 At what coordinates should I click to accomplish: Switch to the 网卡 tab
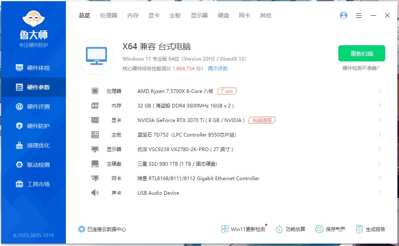pos(245,15)
